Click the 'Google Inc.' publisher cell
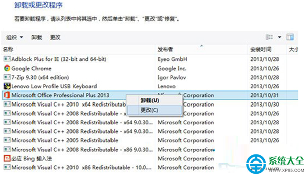The height and width of the screenshot is (175, 305). coord(172,68)
